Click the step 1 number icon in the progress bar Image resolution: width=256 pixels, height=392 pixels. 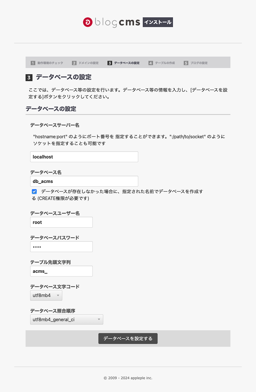tap(33, 63)
